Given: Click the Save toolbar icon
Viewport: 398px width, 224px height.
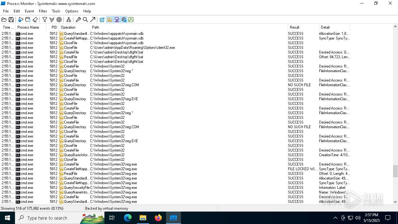Looking at the screenshot, I should pos(11,20).
